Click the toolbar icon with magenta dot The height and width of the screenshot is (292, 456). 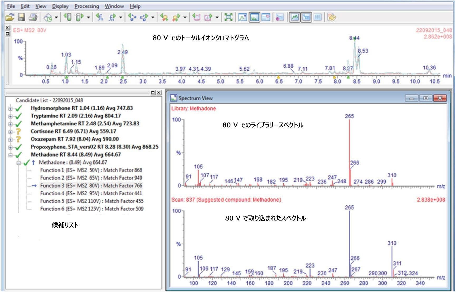pos(280,17)
